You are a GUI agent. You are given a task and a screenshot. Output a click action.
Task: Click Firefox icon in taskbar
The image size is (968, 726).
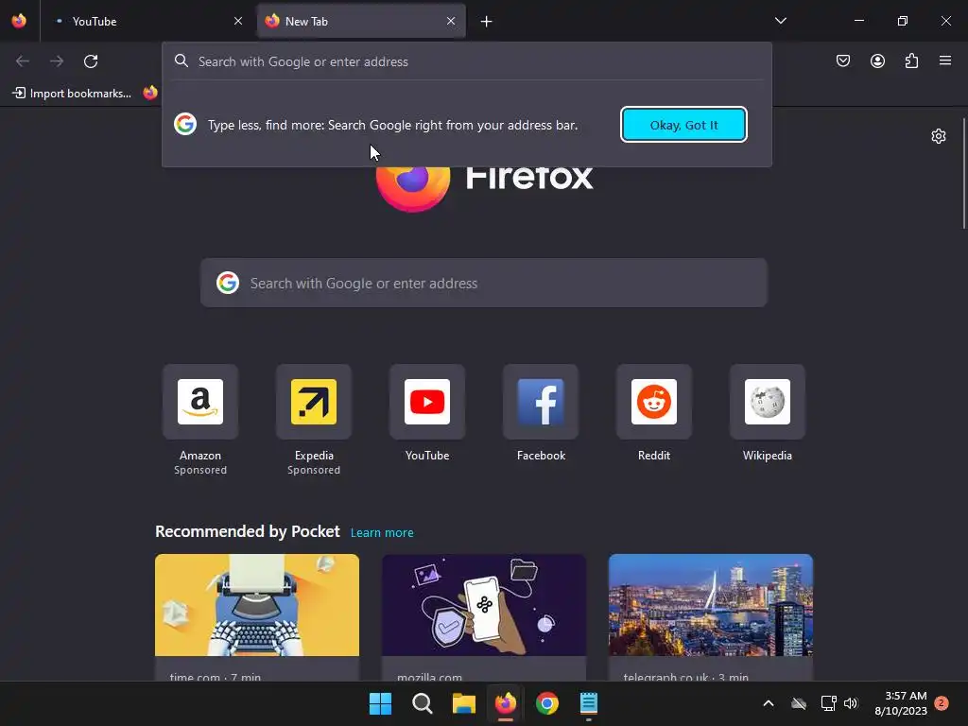tap(506, 703)
